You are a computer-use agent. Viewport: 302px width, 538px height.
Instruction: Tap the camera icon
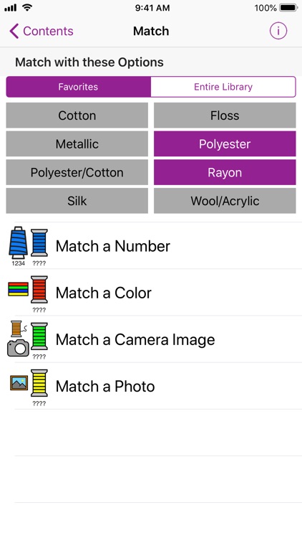click(x=18, y=348)
